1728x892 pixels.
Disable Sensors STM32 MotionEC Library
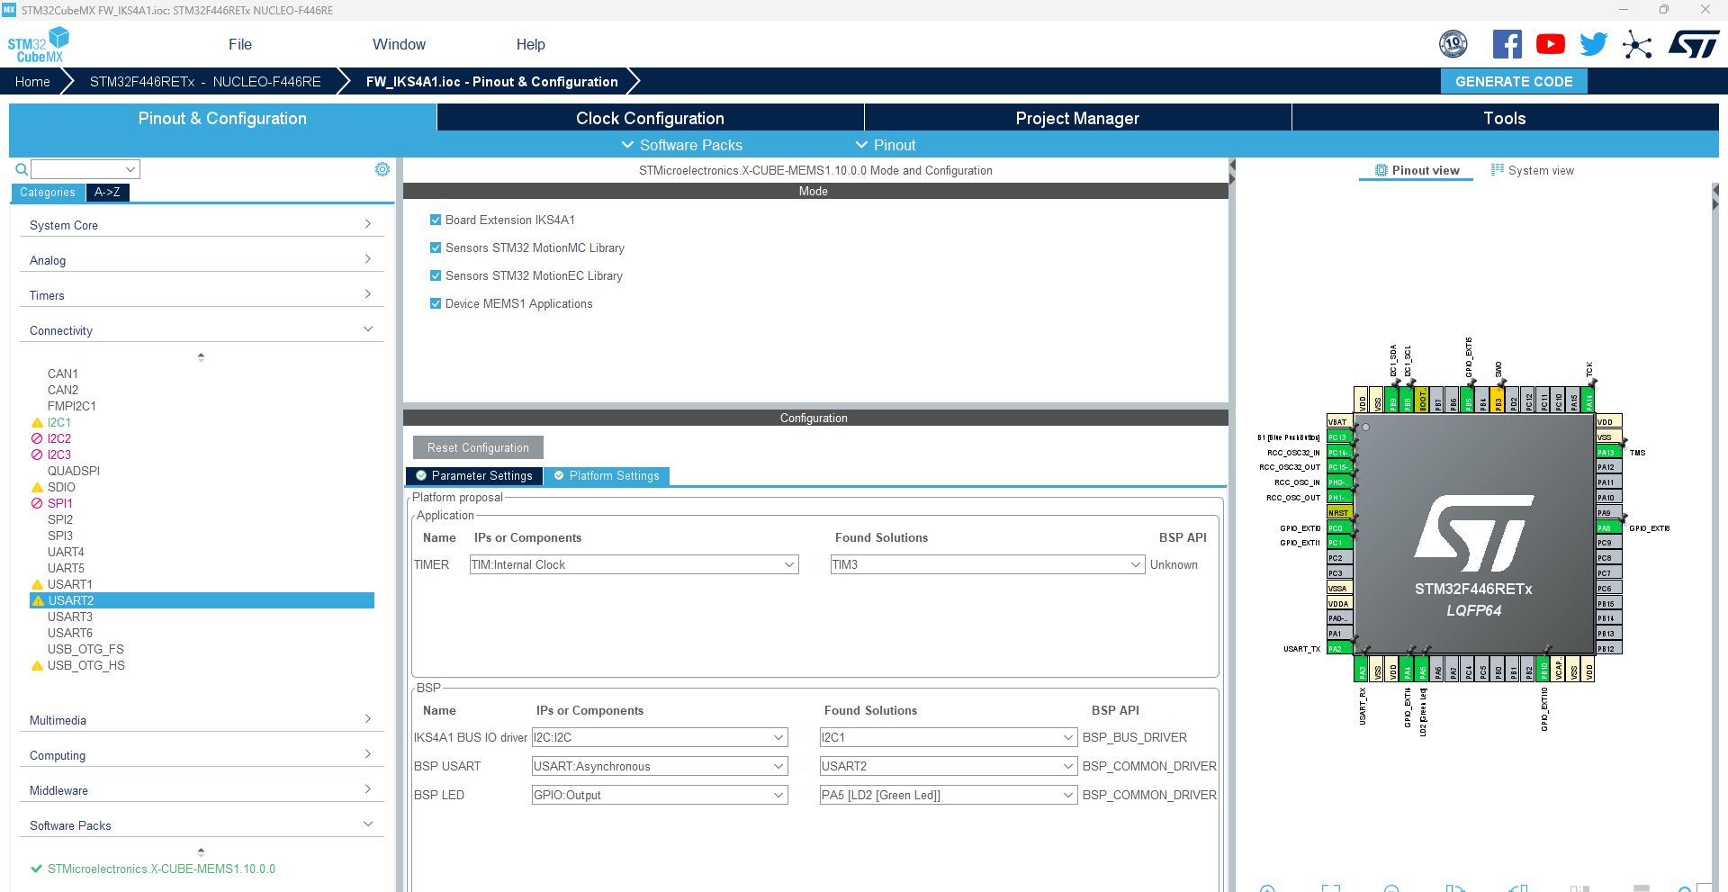[436, 275]
